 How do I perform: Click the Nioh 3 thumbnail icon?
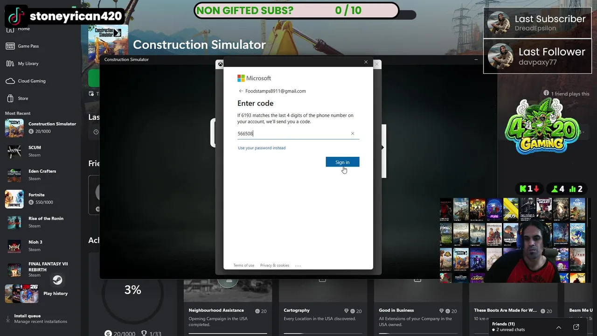(14, 246)
